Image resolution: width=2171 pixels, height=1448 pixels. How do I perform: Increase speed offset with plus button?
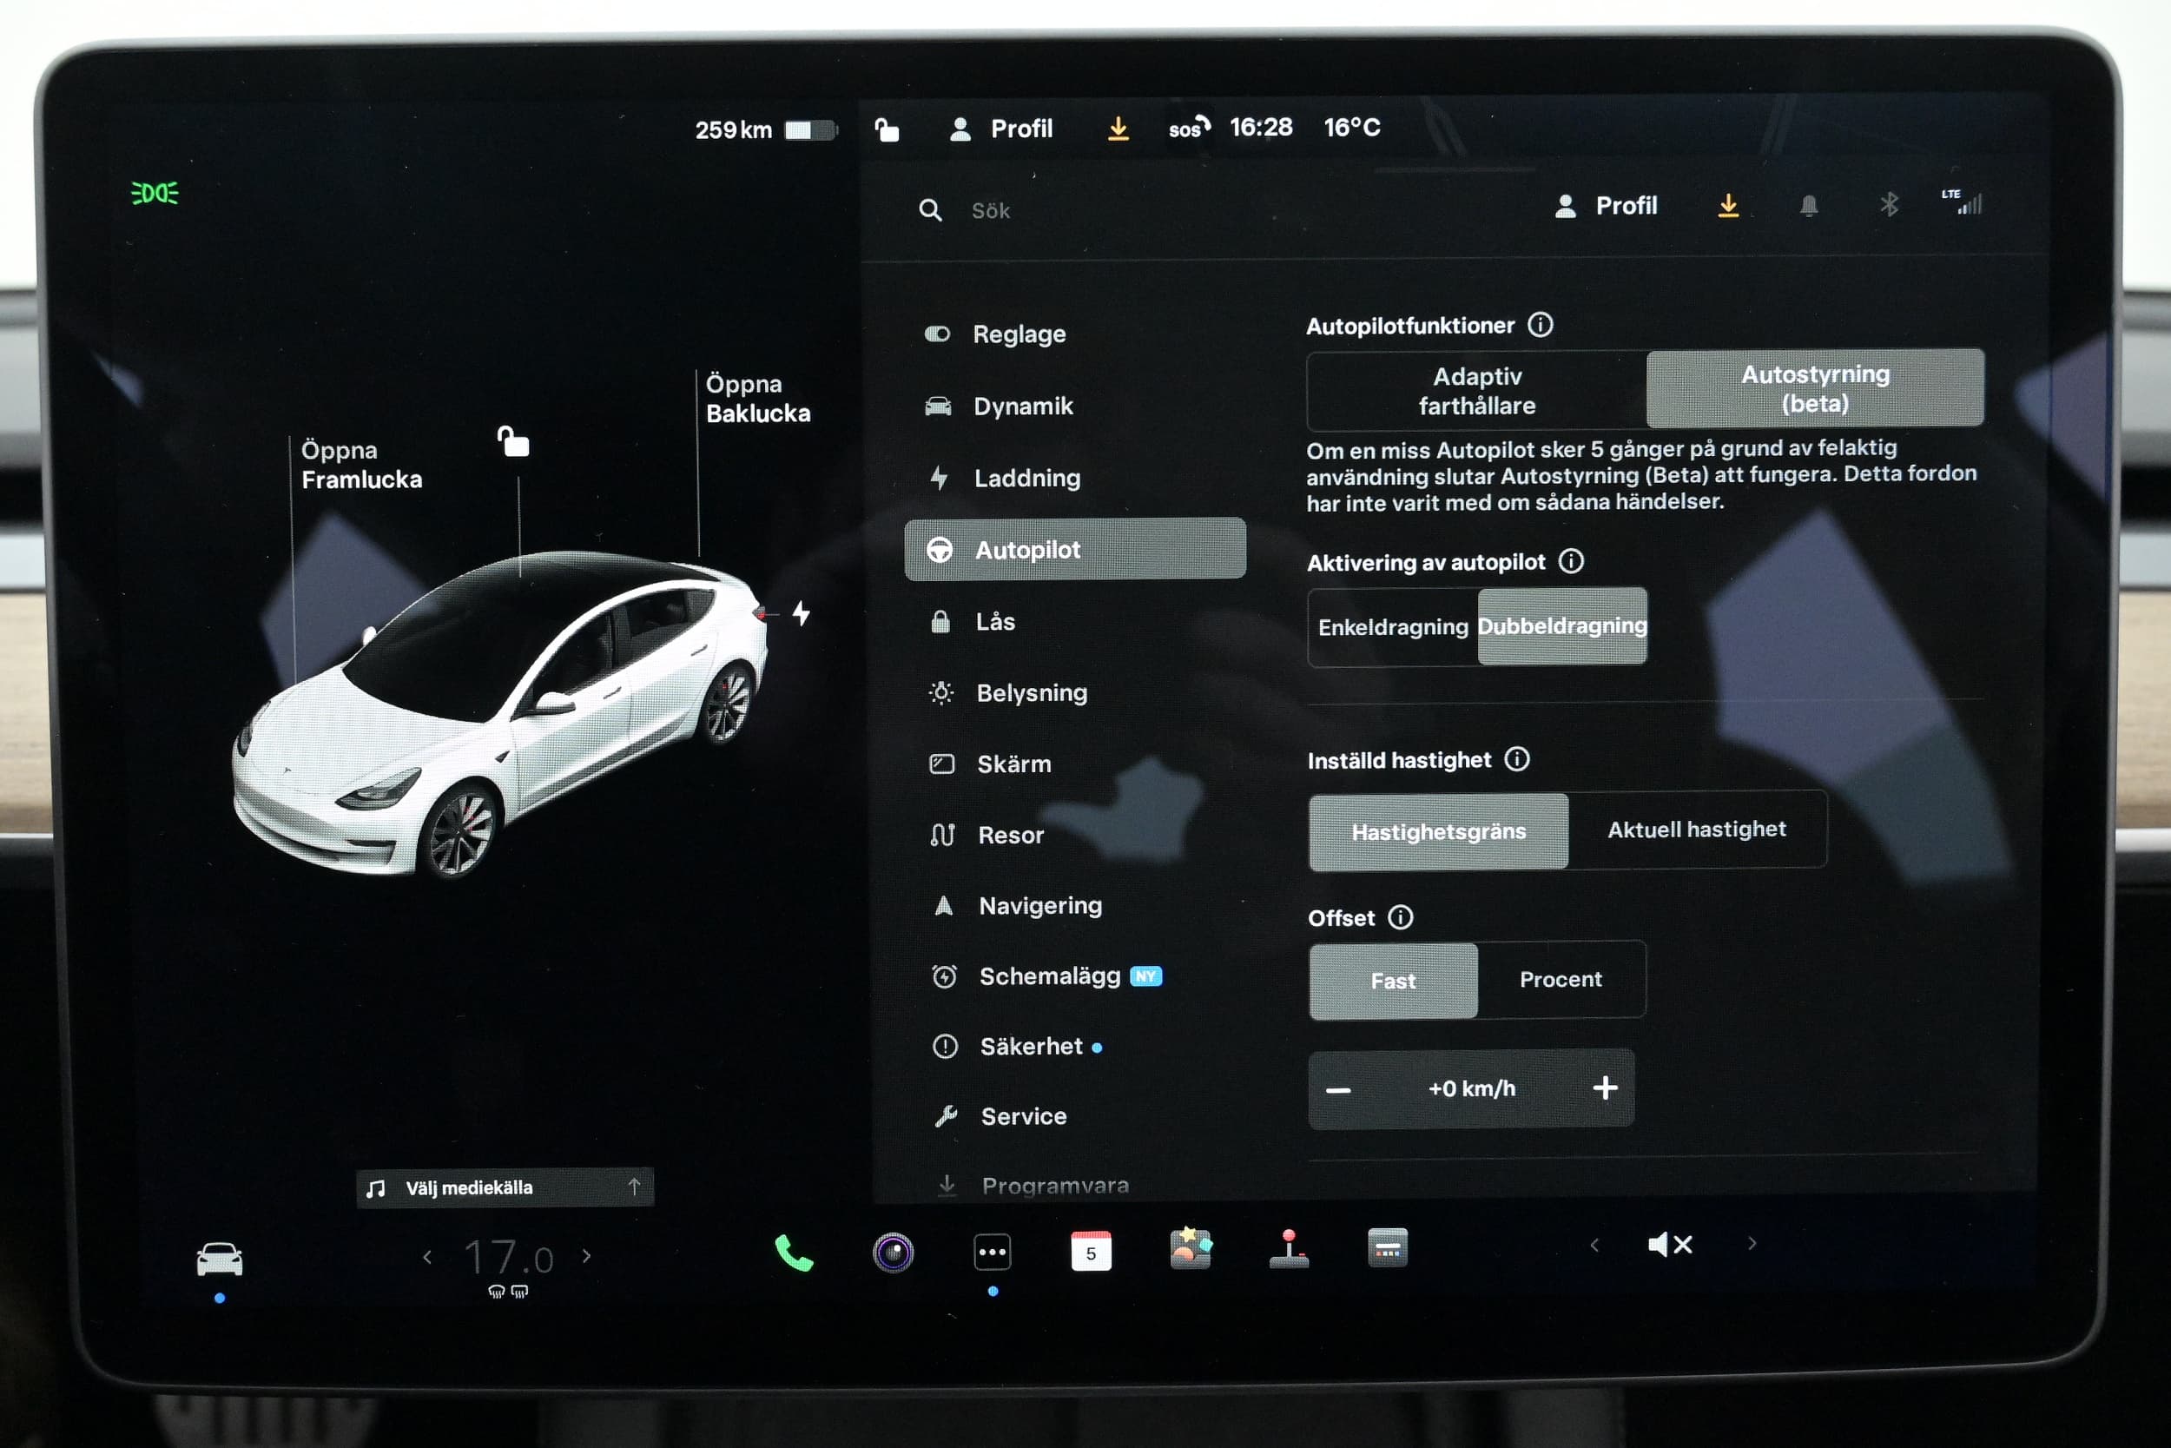[1605, 1088]
